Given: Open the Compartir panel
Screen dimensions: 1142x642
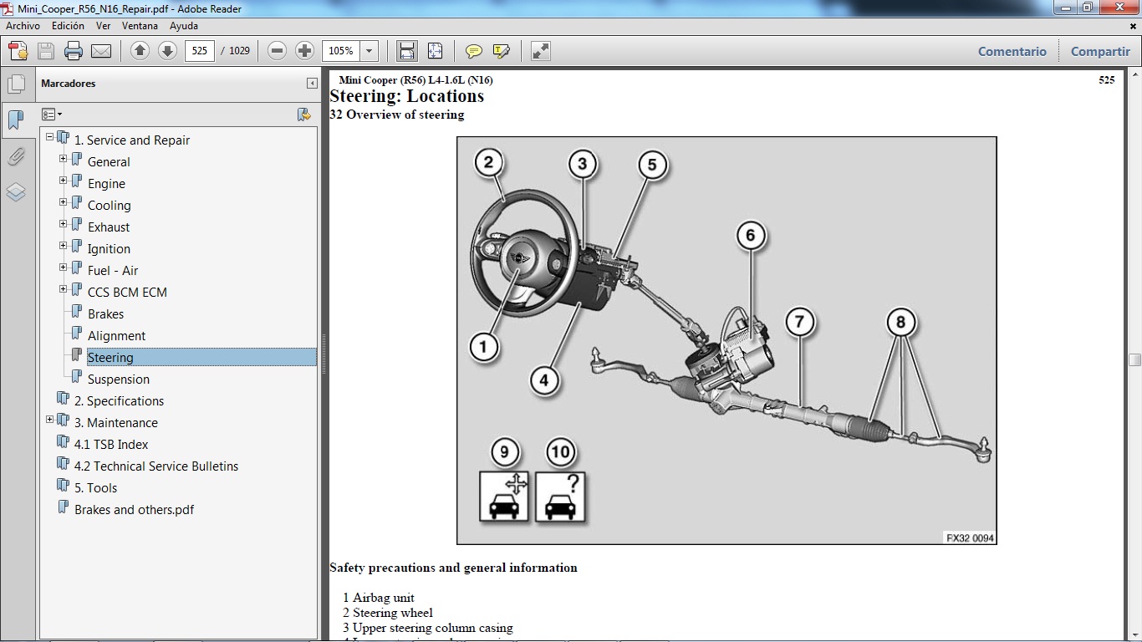Looking at the screenshot, I should click(1100, 51).
